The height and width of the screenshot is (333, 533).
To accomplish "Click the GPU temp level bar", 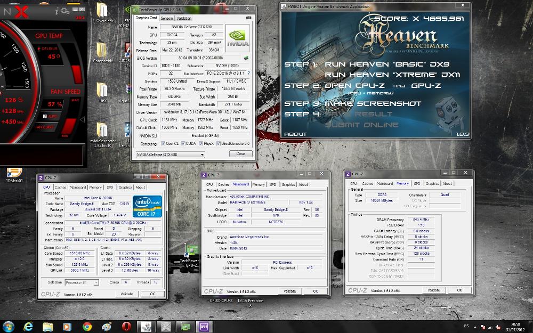I will point(77,74).
